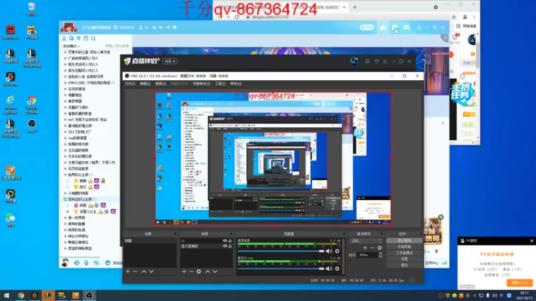Open the emoji icon in the YY bottom bar

[x=108, y=263]
